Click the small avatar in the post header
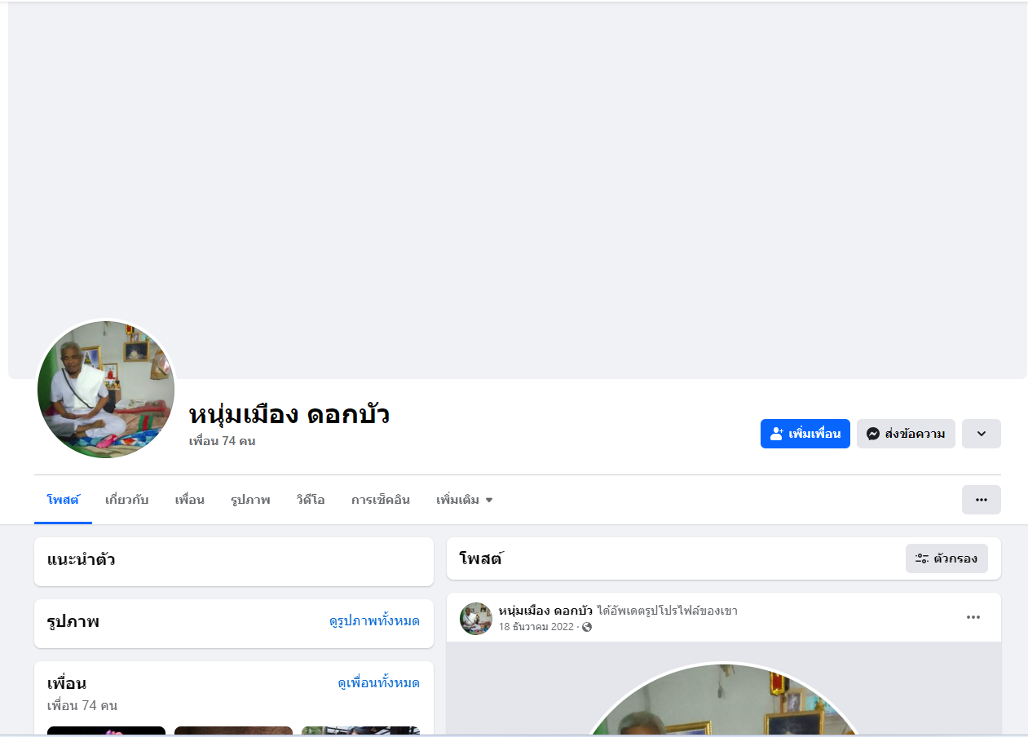The image size is (1028, 737). [476, 619]
